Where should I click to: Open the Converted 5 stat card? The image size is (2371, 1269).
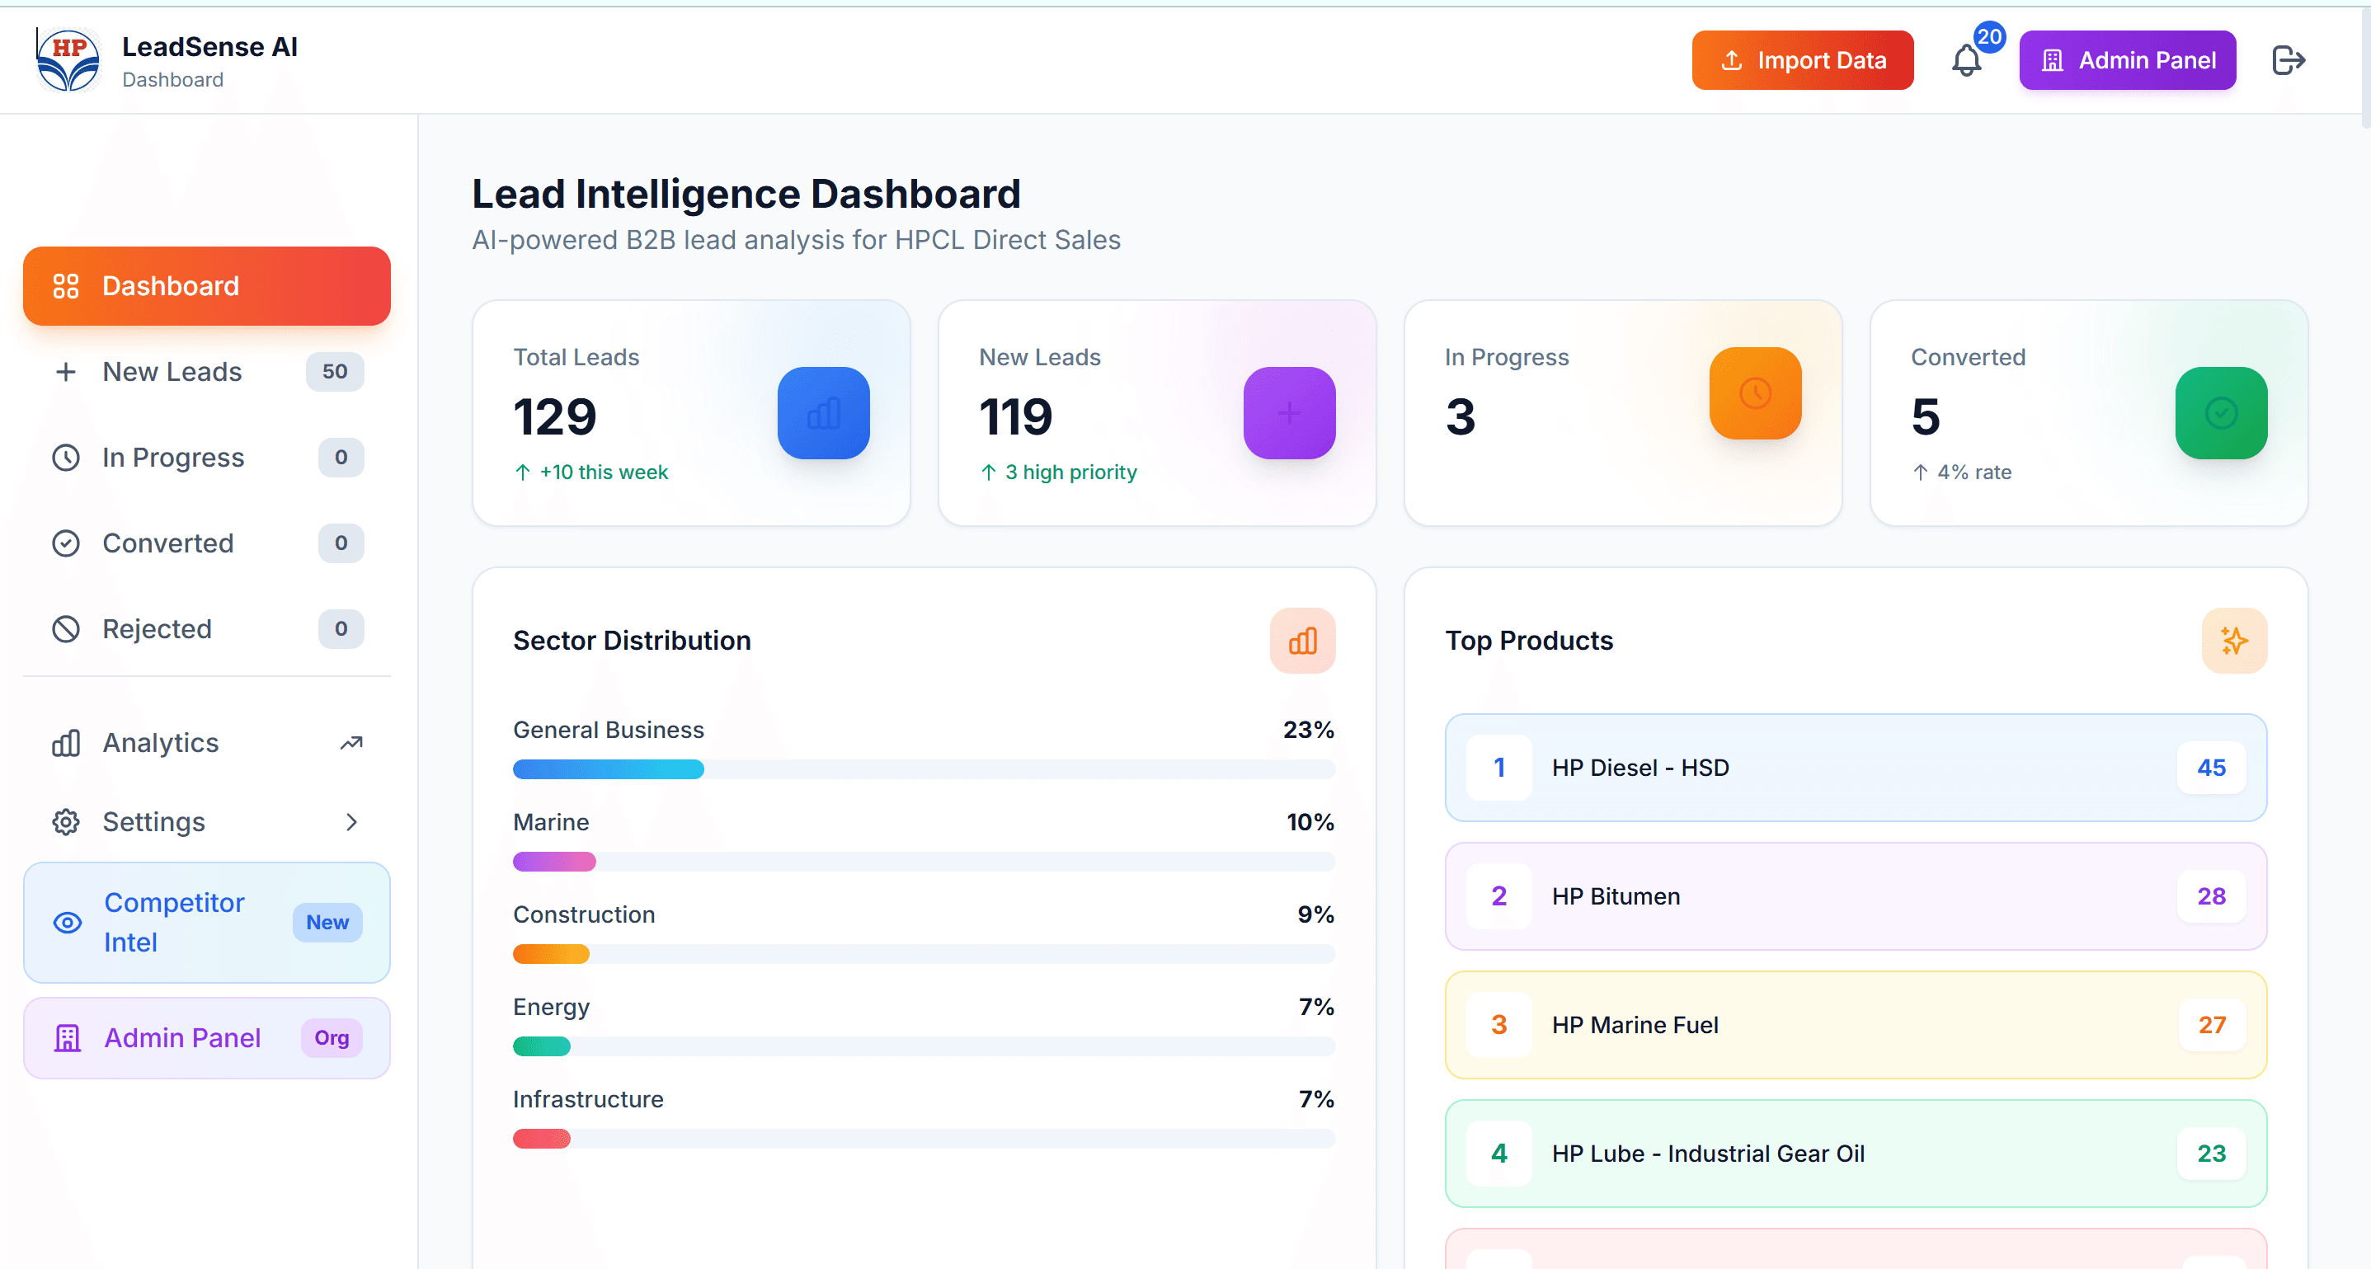2088,413
